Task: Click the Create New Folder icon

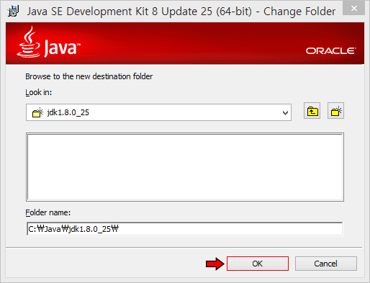Action: point(335,111)
